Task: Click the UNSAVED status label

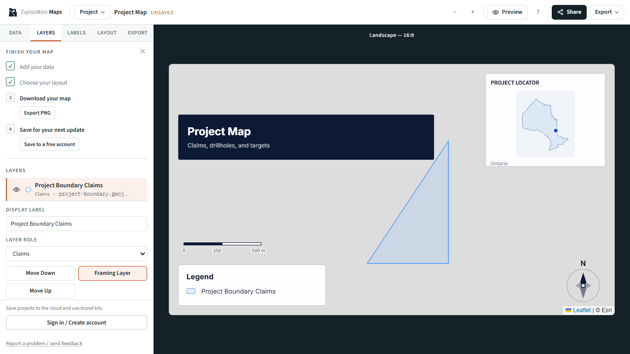Action: tap(162, 13)
